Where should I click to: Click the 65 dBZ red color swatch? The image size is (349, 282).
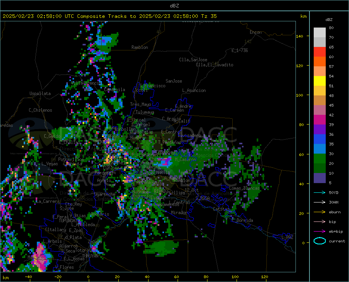320,52
